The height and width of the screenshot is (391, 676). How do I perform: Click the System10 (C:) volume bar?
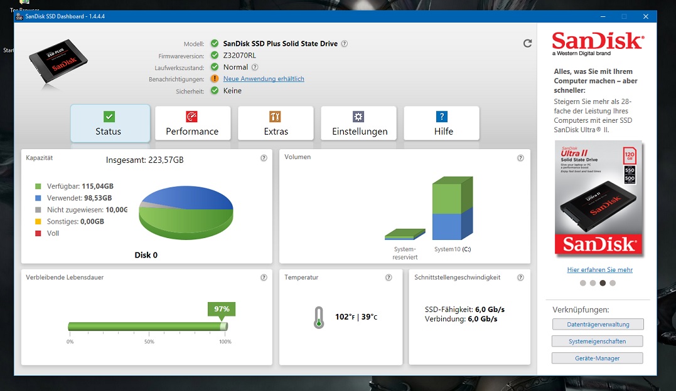click(453, 208)
